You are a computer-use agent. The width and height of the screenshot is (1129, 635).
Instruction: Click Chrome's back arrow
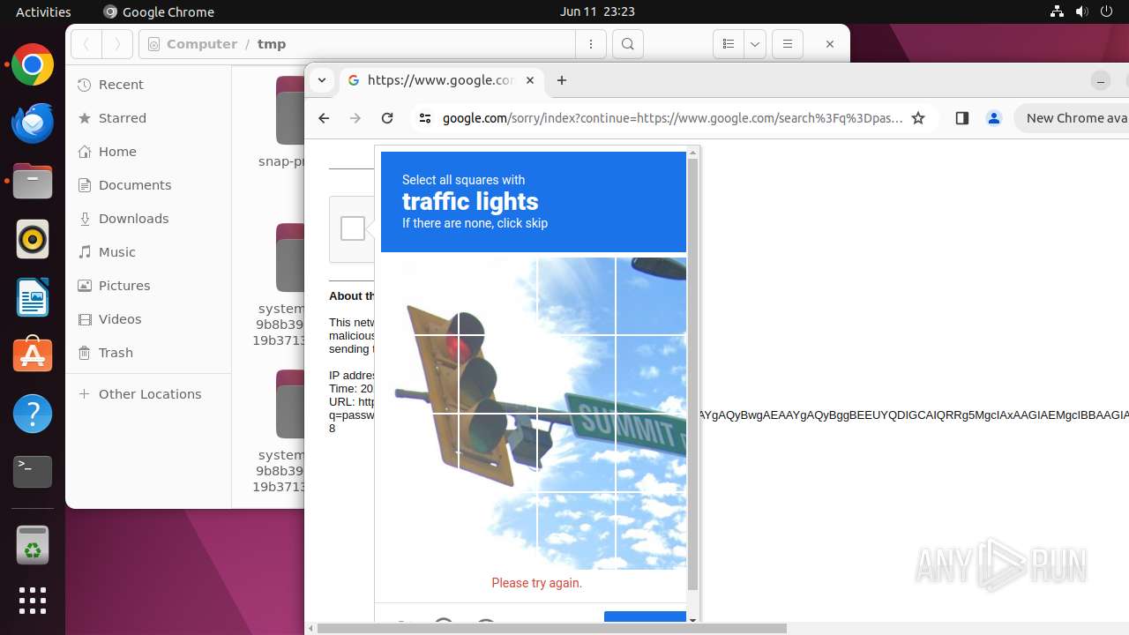(324, 118)
